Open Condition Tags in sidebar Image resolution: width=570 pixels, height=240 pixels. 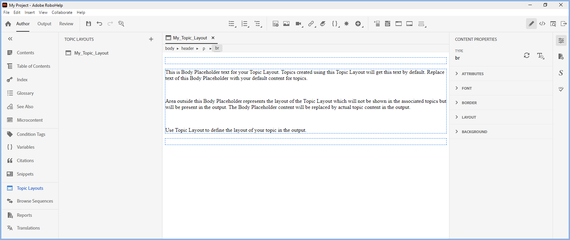coord(31,134)
